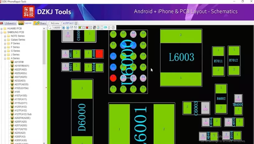Screen dimensions: 254x144
Task: Expand the J Series folder
Action: point(5,55)
